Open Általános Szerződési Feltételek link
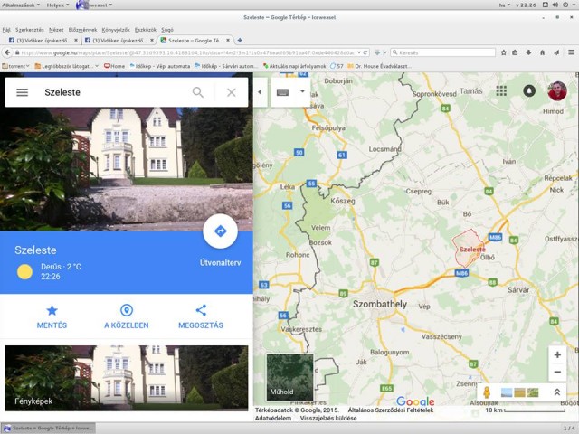This screenshot has width=579, height=434. [x=391, y=410]
